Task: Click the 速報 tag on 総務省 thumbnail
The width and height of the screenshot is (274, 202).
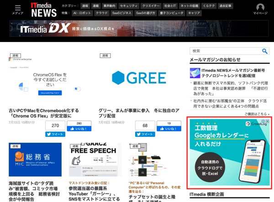Action: tap(16, 146)
